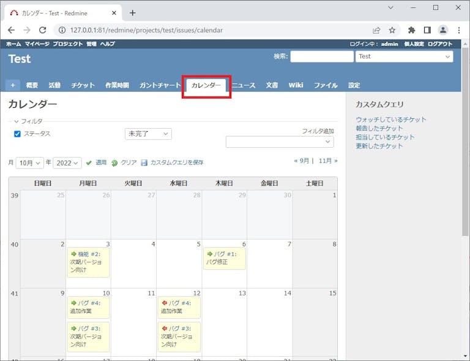This screenshot has height=361, width=470.
Task: Click the ログアウト link
Action: [x=440, y=44]
